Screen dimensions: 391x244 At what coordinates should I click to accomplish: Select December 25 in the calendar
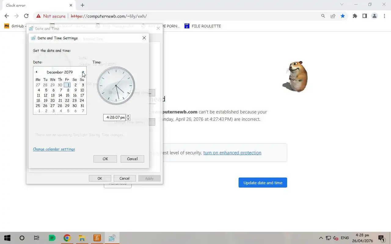pyautogui.click(x=38, y=106)
